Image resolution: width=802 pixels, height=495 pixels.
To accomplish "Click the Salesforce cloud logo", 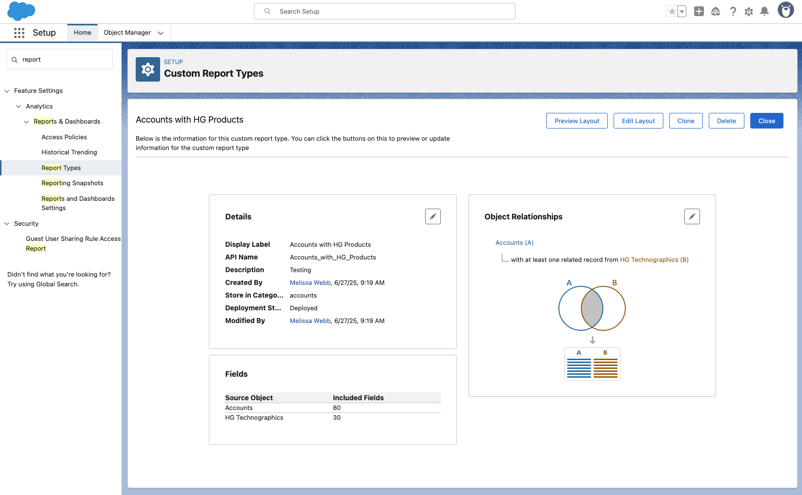I will (21, 11).
